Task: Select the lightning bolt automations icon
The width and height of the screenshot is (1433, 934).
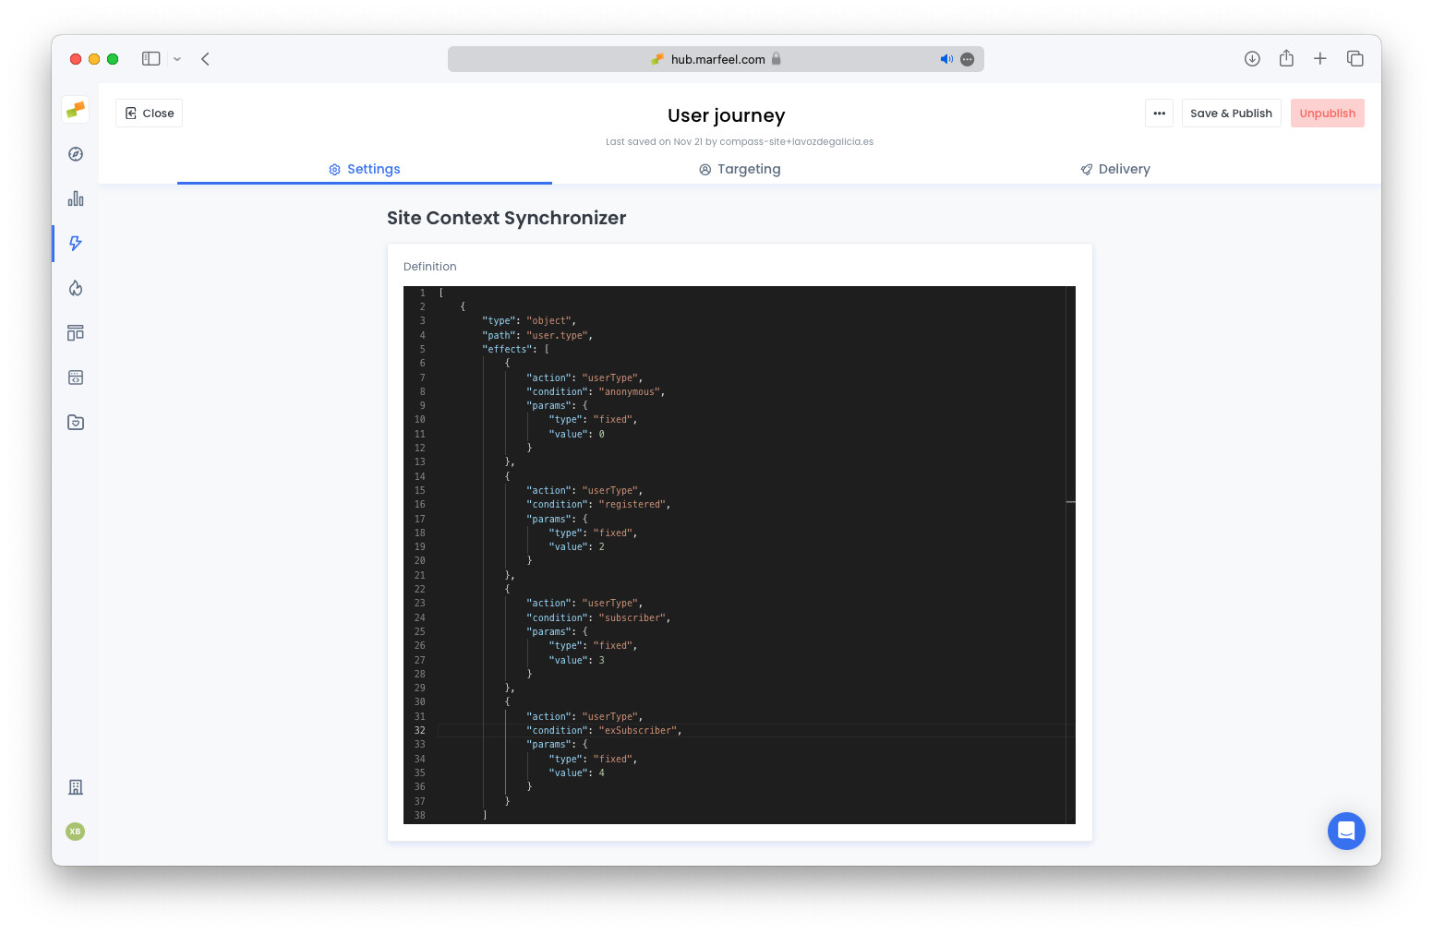Action: (x=75, y=244)
